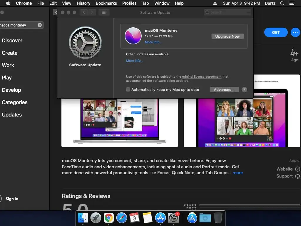The height and width of the screenshot is (226, 301).
Task: Open the Chrome menu
Action: click(24, 3)
